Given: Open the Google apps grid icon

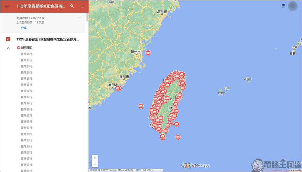Looking at the screenshot, I should 284,6.
